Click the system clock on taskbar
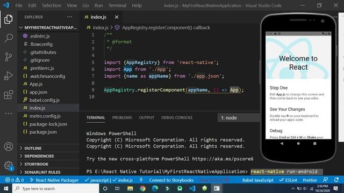 (322, 188)
